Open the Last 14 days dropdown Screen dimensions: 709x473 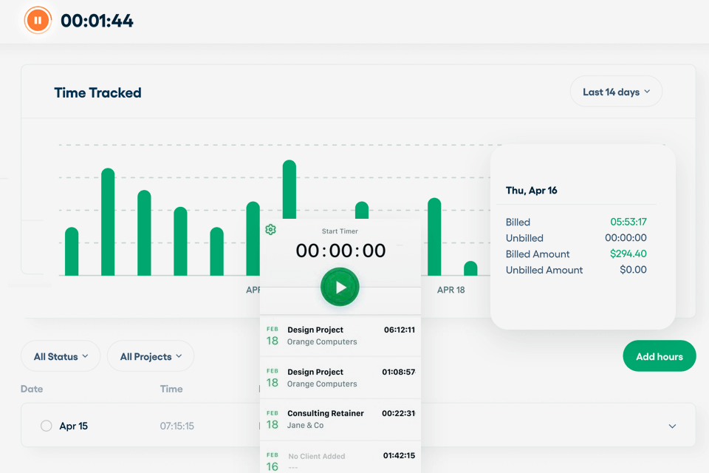616,92
